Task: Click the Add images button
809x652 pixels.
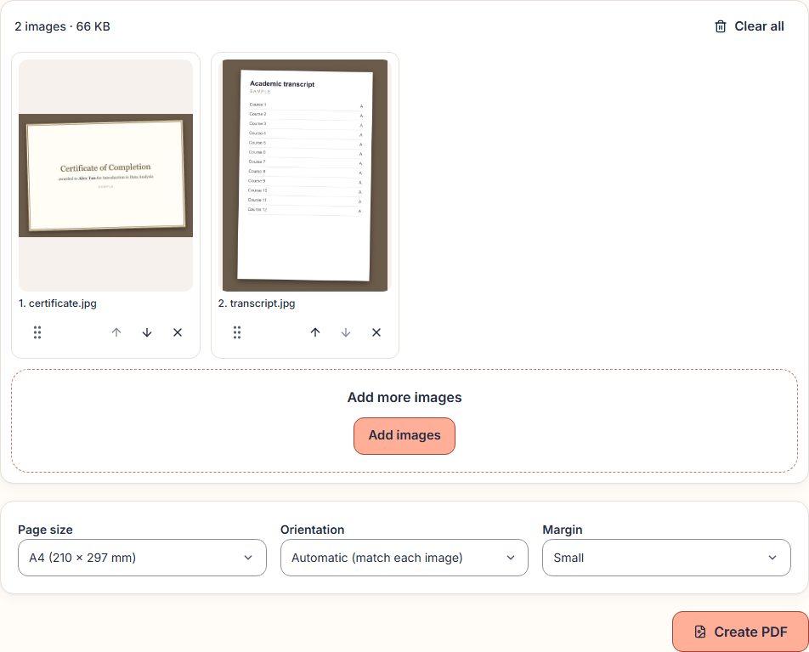Action: (404, 436)
